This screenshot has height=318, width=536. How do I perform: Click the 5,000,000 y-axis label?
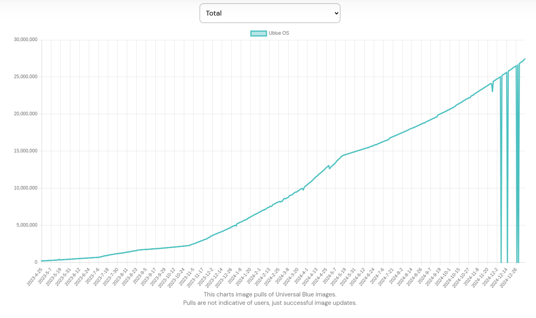pyautogui.click(x=27, y=225)
